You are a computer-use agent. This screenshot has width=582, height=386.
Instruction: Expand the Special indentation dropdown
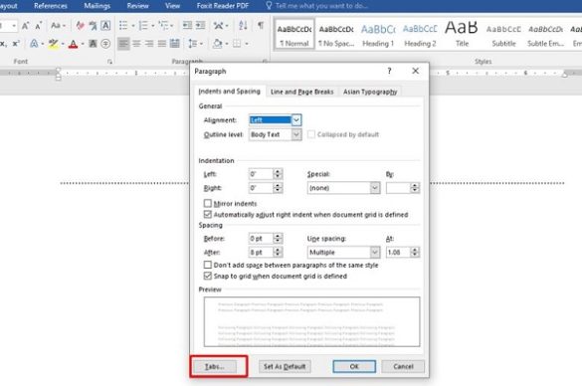pos(375,188)
